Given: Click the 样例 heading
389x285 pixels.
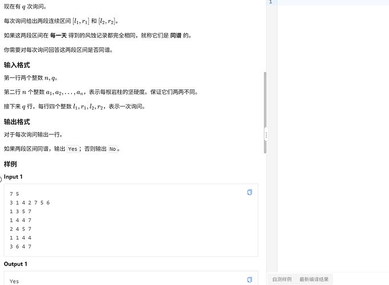Looking at the screenshot, I should (10, 164).
